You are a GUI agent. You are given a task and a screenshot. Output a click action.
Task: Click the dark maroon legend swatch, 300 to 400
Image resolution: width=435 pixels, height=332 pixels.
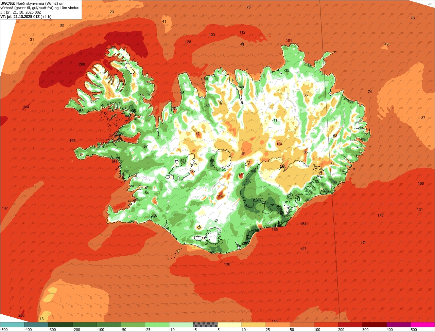(374, 325)
